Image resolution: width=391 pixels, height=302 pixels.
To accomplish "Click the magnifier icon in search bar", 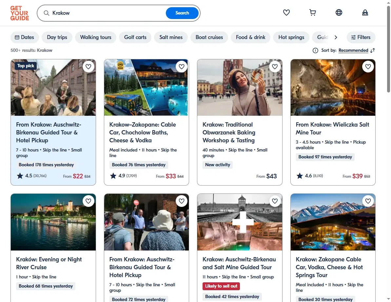I will tap(47, 13).
